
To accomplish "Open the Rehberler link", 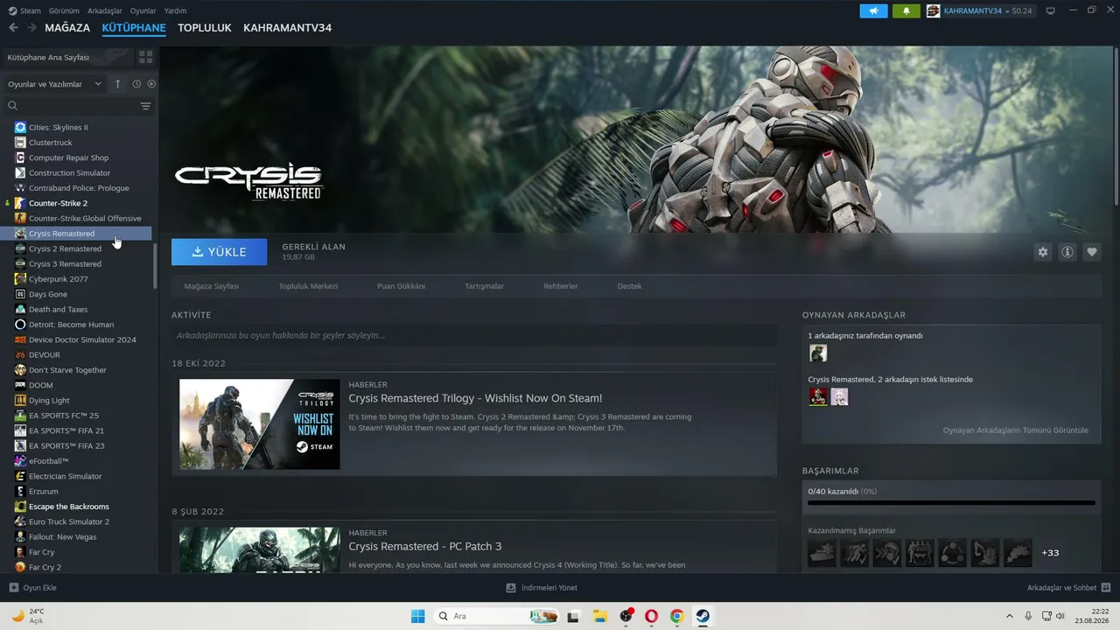I will (x=561, y=286).
